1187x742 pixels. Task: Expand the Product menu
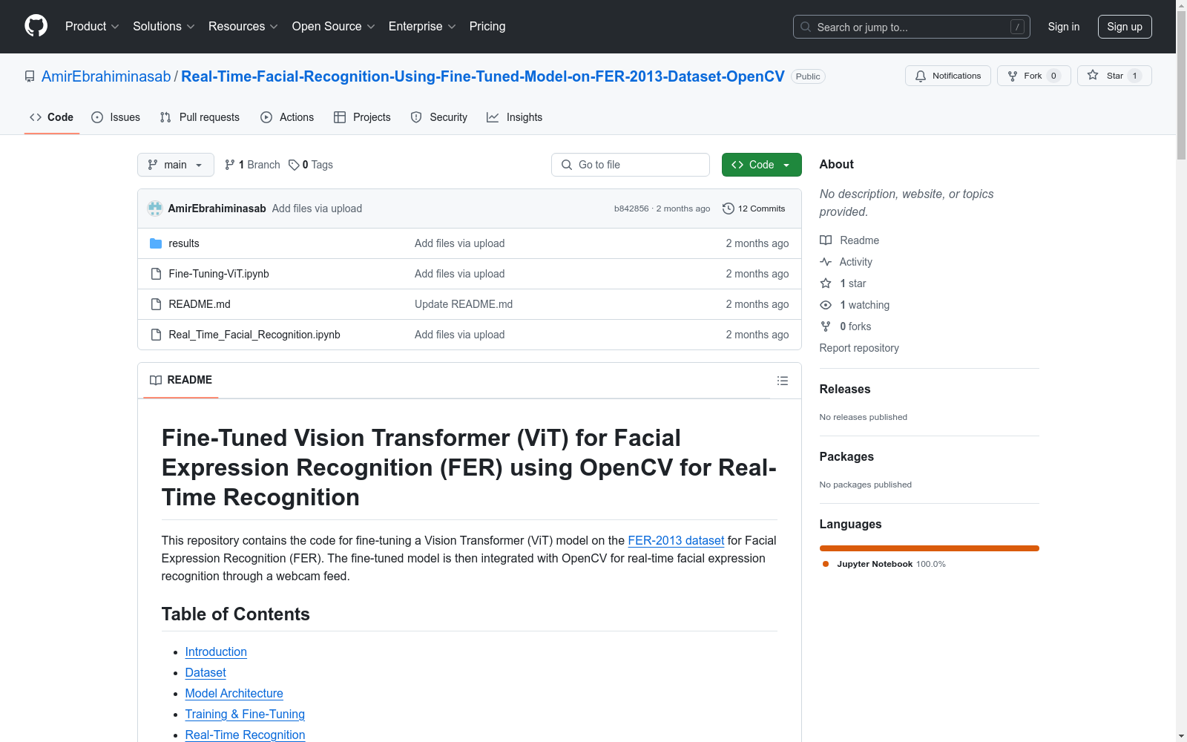[x=92, y=26]
